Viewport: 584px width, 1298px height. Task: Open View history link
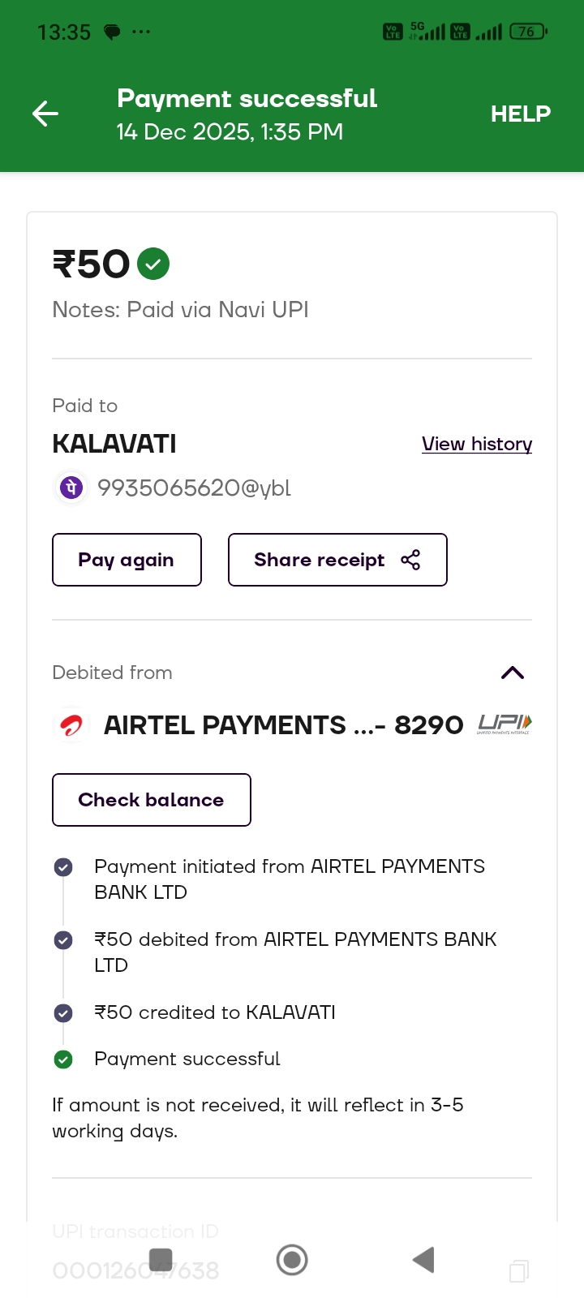(477, 444)
